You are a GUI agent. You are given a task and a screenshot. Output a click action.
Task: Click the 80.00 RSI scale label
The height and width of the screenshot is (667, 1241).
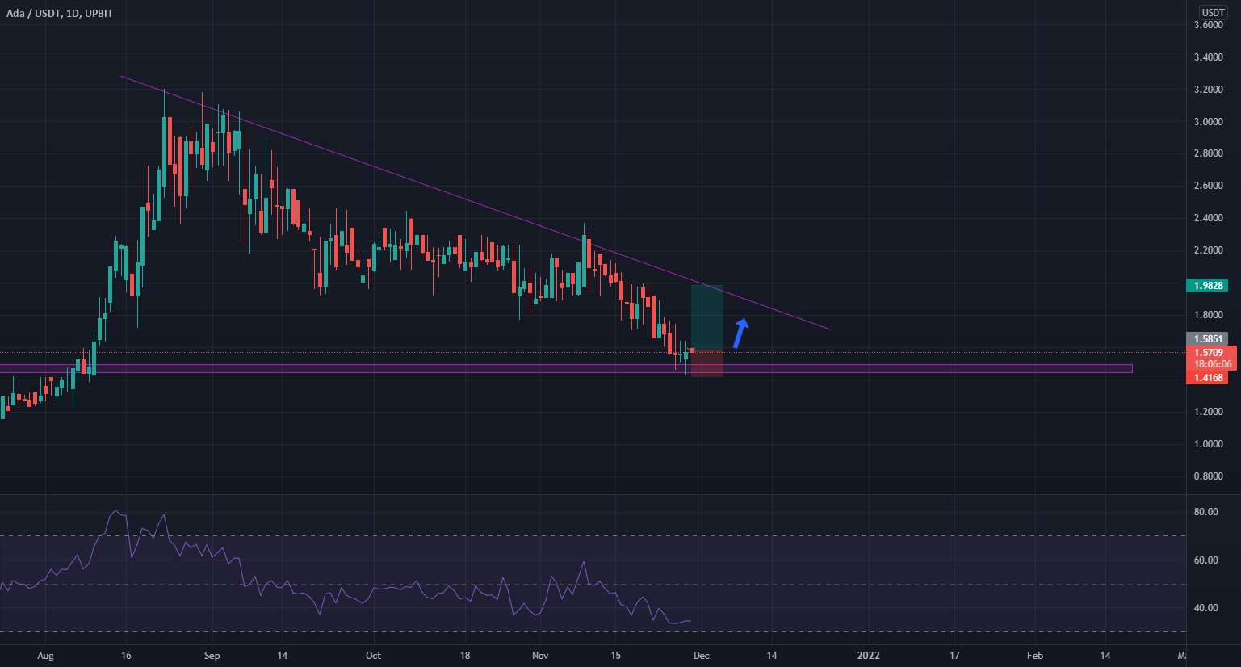1206,512
